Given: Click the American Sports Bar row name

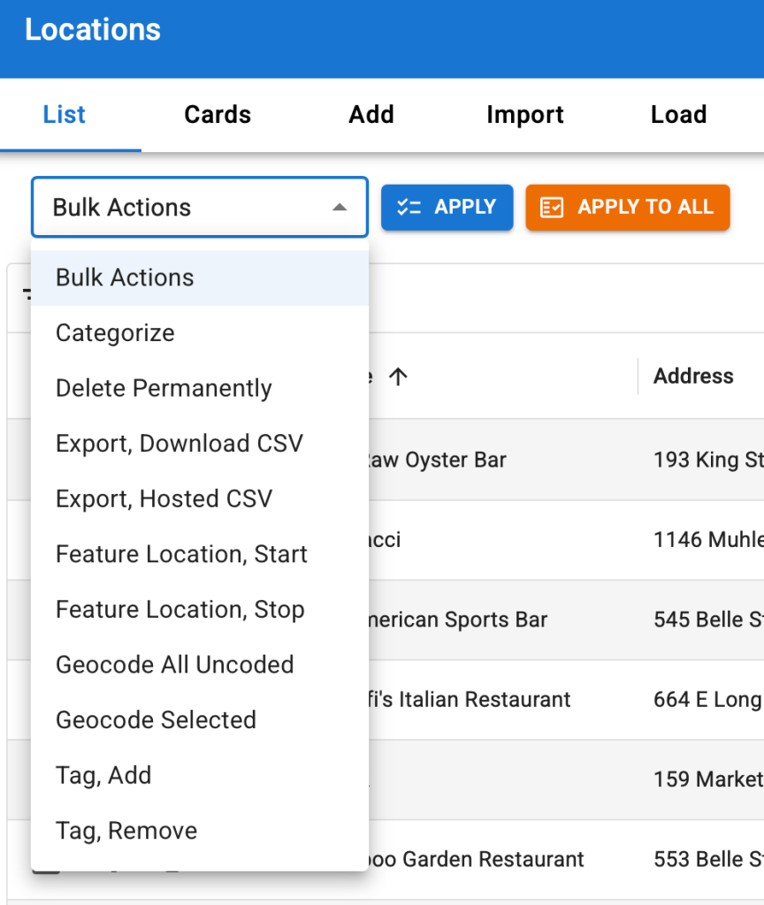Looking at the screenshot, I should pos(458,620).
